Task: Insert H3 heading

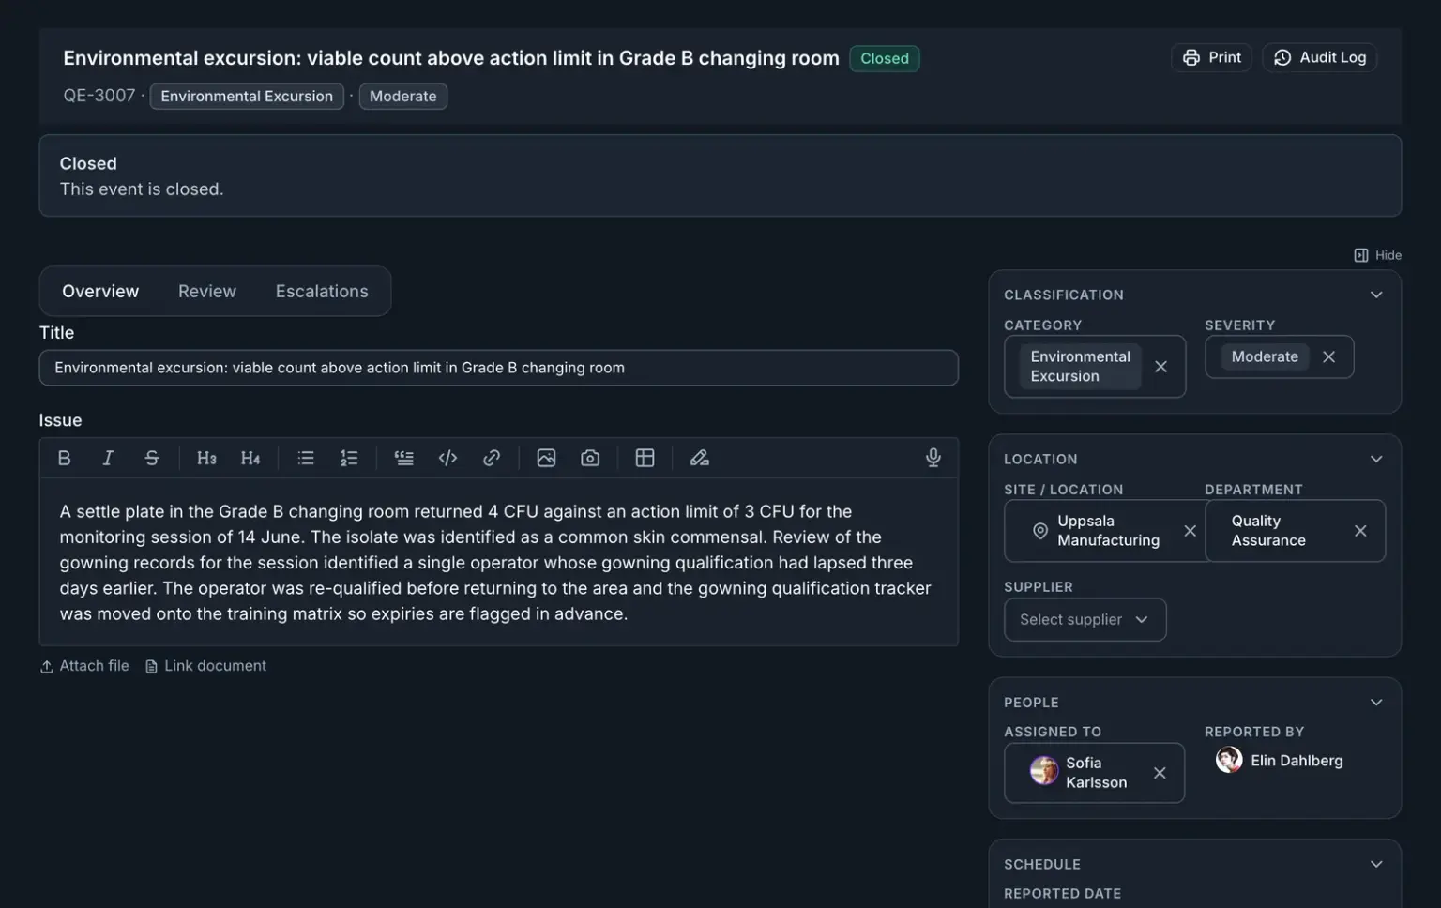Action: click(206, 458)
